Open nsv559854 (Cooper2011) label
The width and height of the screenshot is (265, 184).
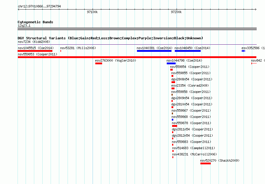(x=190, y=67)
